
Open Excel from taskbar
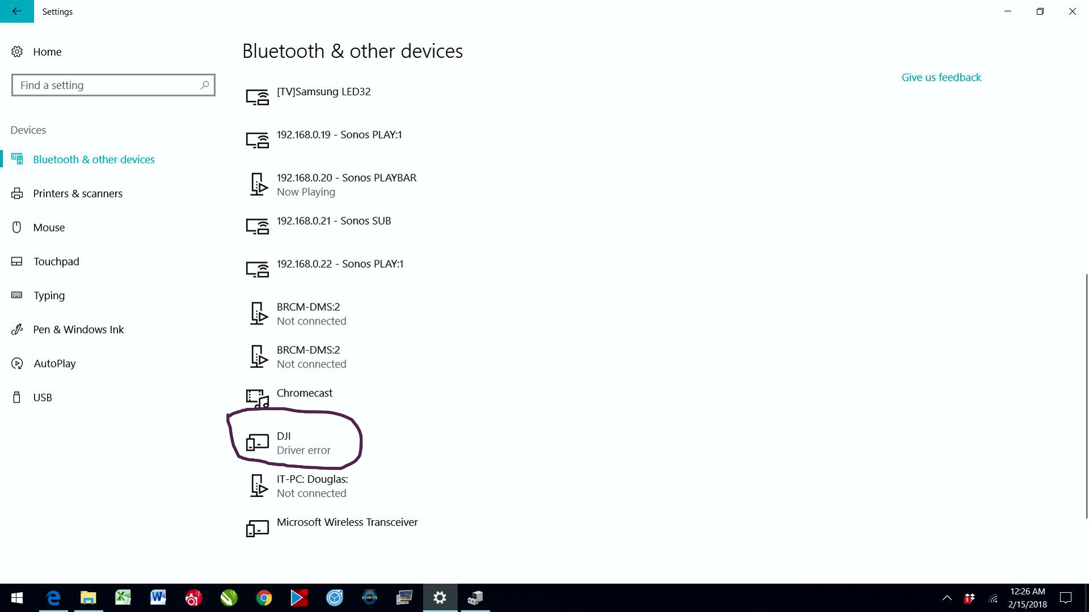(123, 598)
